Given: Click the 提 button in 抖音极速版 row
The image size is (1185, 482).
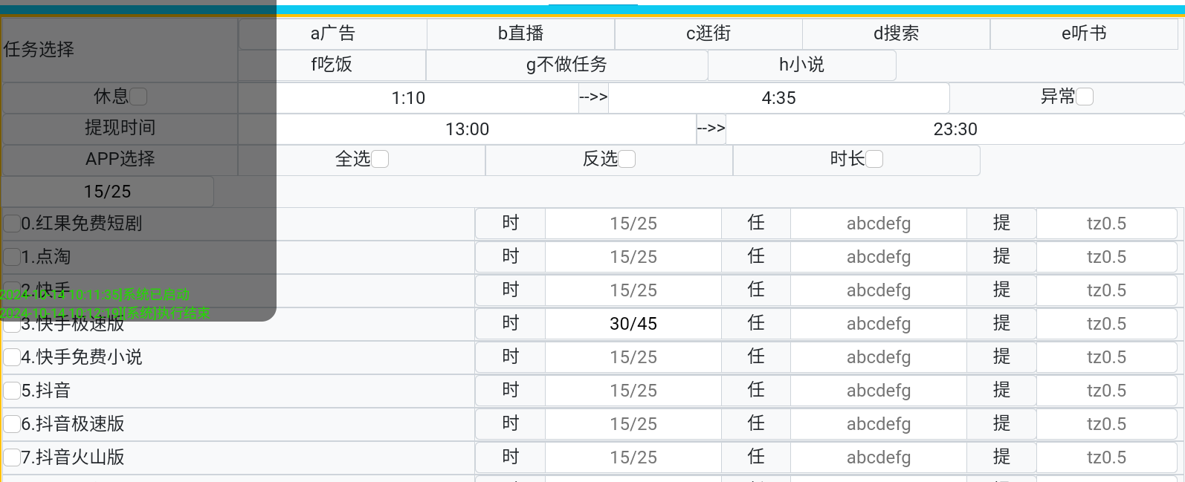Looking at the screenshot, I should click(x=1001, y=424).
